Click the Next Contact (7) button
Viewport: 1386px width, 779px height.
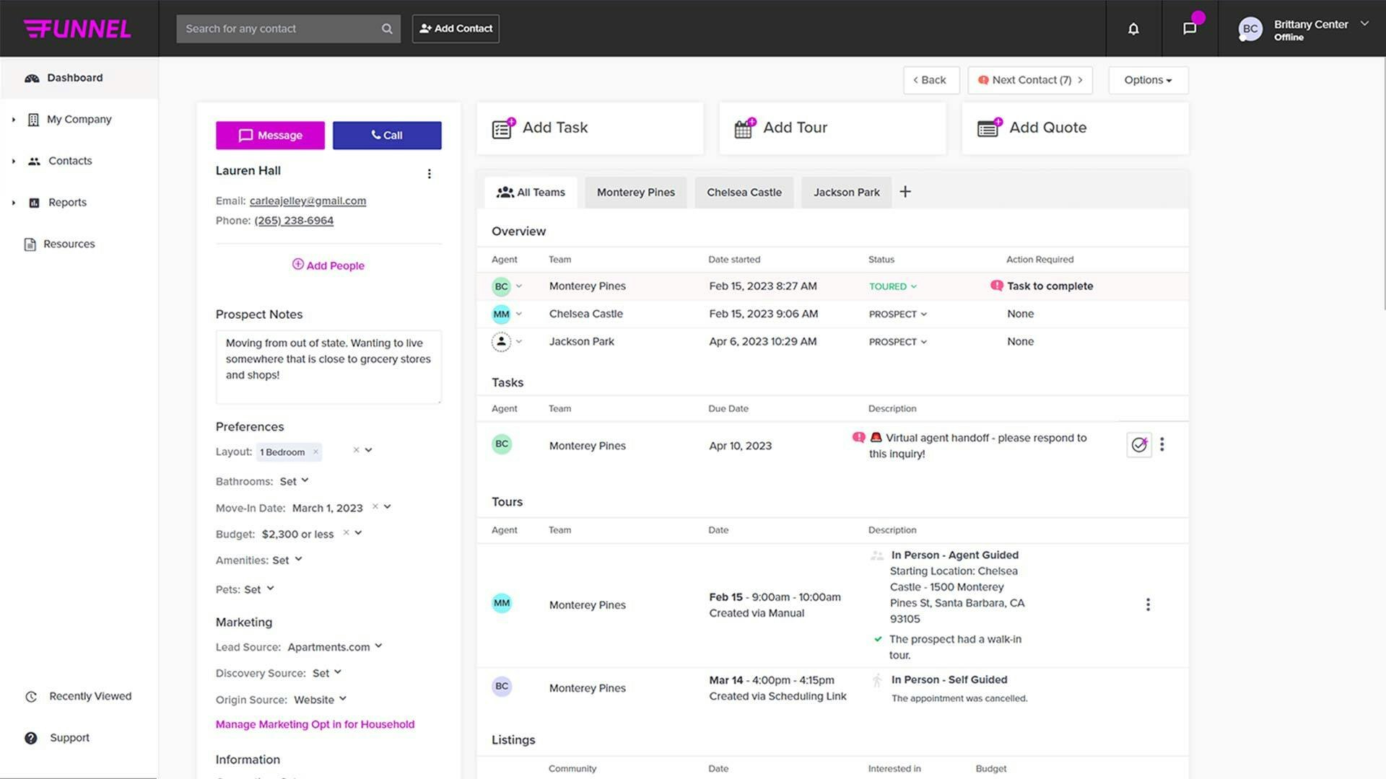click(1029, 80)
